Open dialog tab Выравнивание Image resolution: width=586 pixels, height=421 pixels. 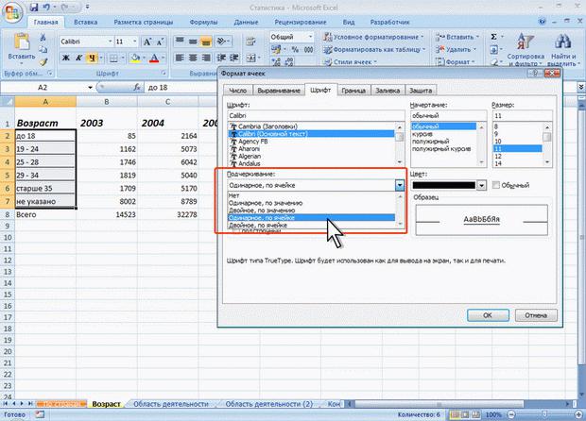(279, 91)
